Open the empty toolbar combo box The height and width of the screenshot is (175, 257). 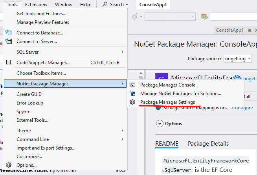coord(170,16)
